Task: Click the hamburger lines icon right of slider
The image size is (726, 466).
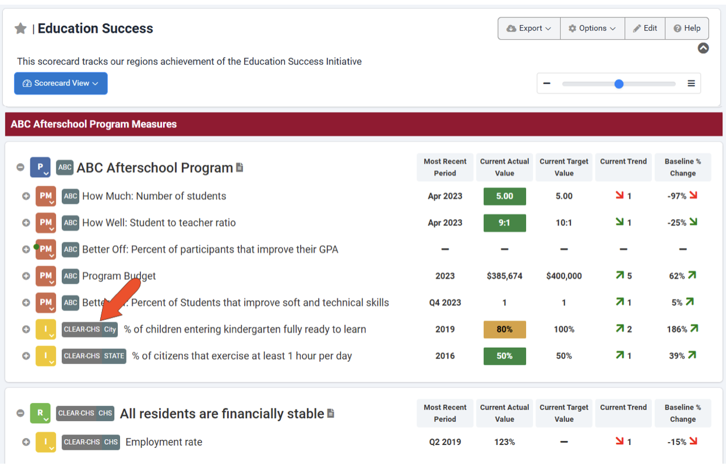Action: pos(691,83)
